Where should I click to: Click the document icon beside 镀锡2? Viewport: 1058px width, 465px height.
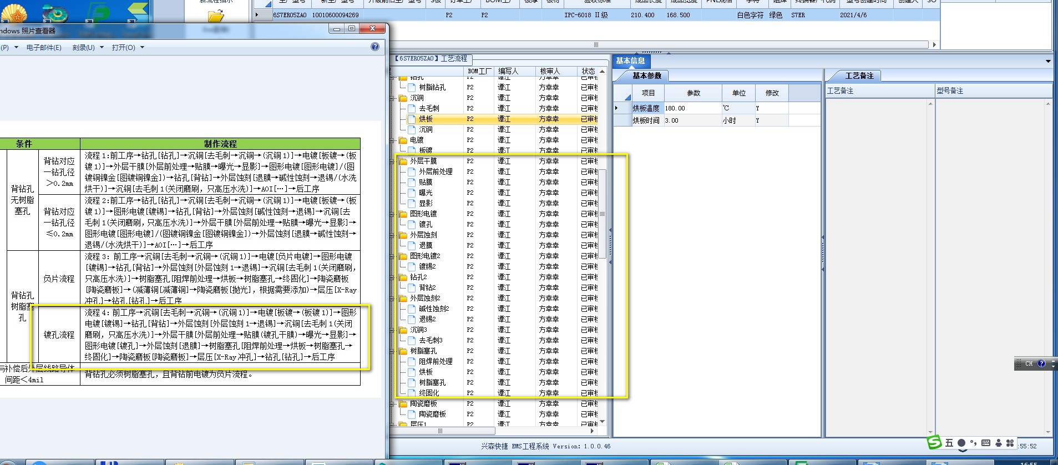[x=412, y=266]
